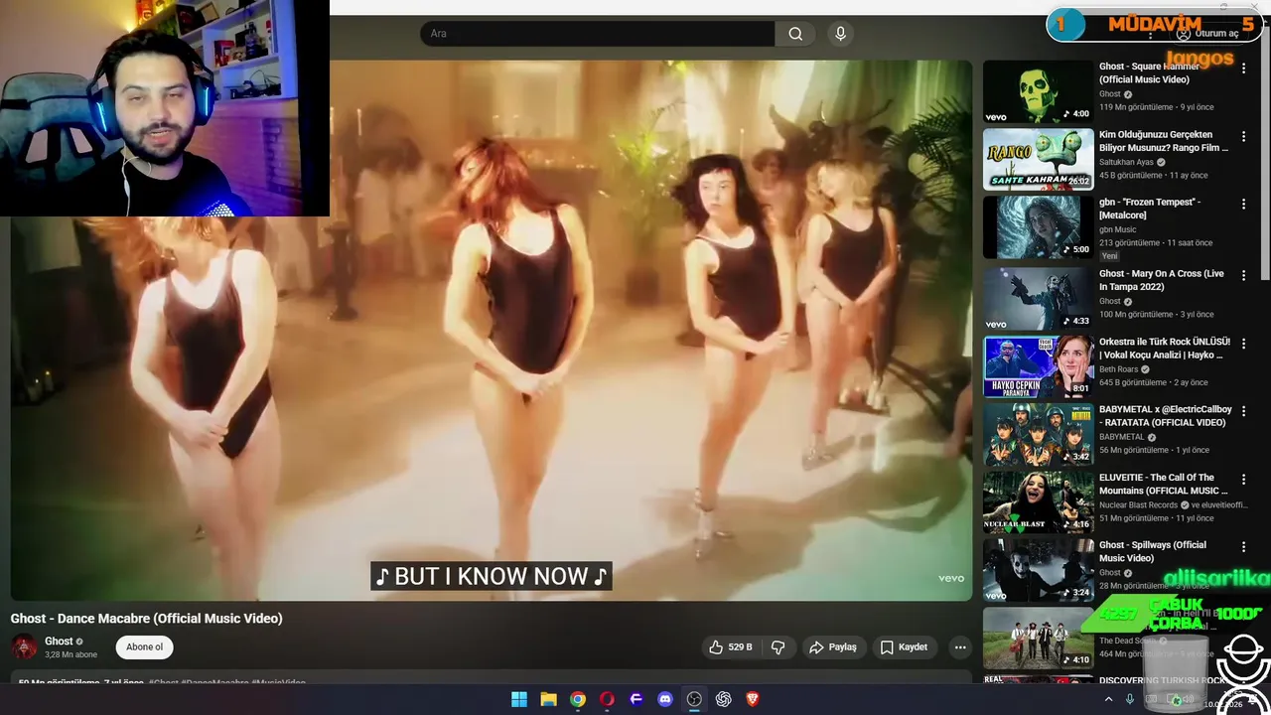The image size is (1271, 715).
Task: Open BABYMETAL RATATATA video thumbnail
Action: pos(1038,434)
